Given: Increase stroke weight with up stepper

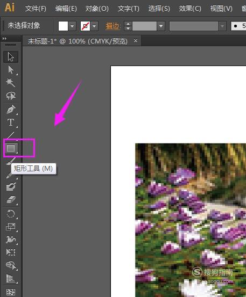Looking at the screenshot, I should (x=128, y=24).
